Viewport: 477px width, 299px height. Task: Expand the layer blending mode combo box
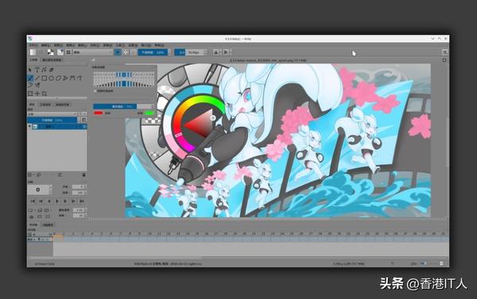pyautogui.click(x=52, y=114)
